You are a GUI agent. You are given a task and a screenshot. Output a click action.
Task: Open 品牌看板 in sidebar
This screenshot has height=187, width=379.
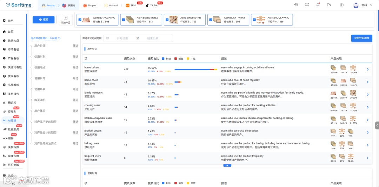(x=13, y=85)
